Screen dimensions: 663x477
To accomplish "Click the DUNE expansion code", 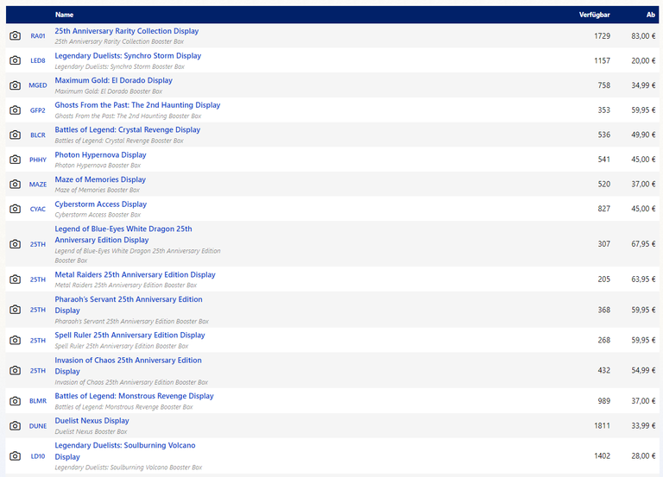I will point(38,426).
